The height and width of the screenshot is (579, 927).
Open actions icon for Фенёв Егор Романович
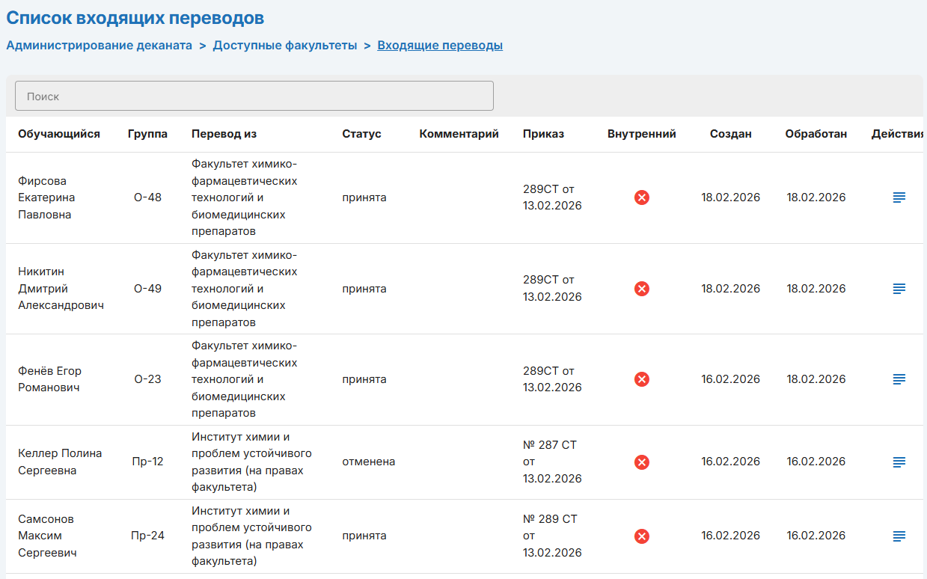pyautogui.click(x=899, y=379)
